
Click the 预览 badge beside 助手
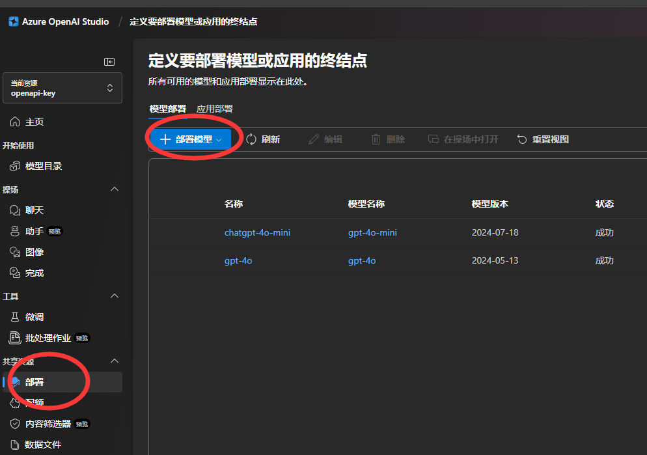(x=55, y=232)
